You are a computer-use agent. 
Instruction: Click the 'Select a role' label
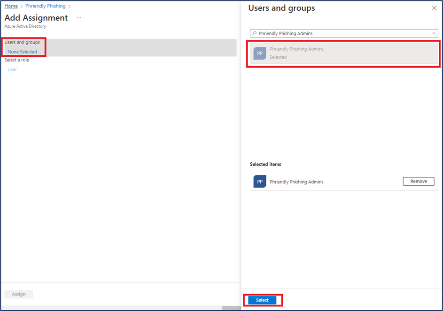(16, 60)
